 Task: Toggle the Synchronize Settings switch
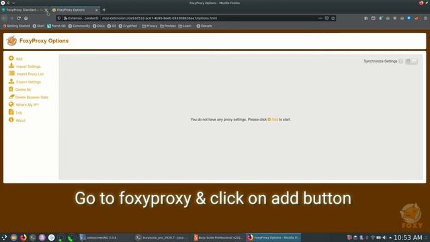click(x=412, y=61)
